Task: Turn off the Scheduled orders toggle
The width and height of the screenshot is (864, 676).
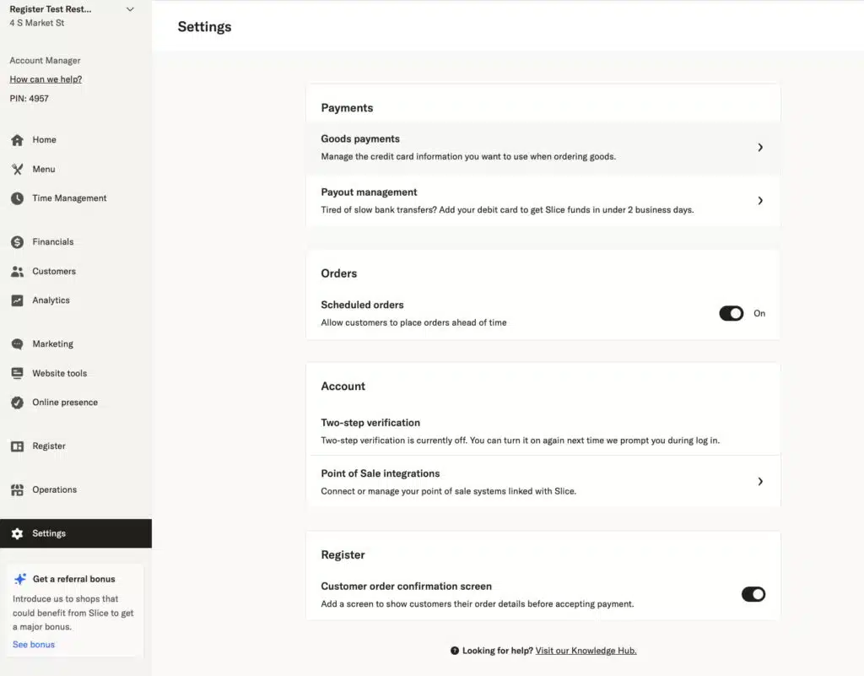Action: click(731, 313)
